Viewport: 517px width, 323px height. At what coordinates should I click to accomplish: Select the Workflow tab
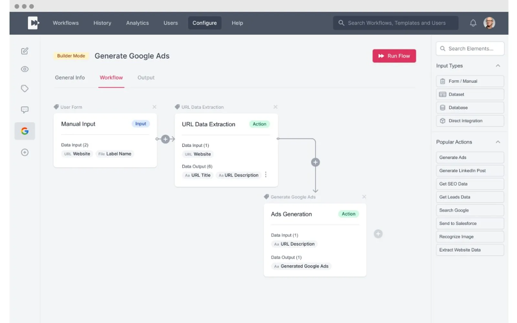tap(111, 78)
